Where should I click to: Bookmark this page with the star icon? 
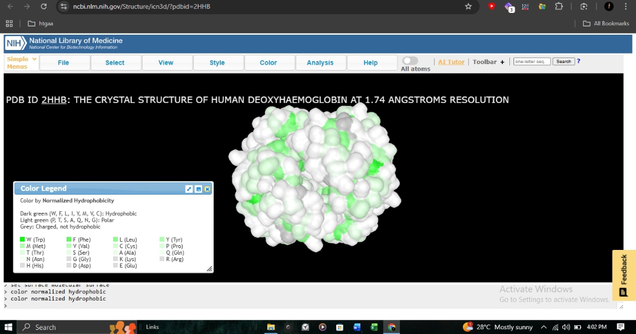pyautogui.click(x=469, y=6)
